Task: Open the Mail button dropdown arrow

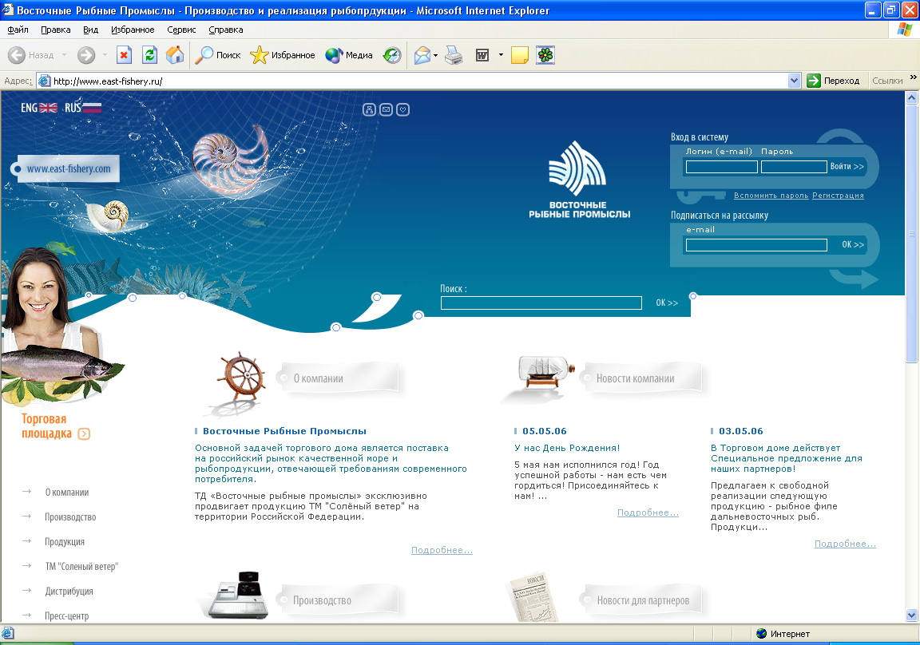Action: (436, 56)
